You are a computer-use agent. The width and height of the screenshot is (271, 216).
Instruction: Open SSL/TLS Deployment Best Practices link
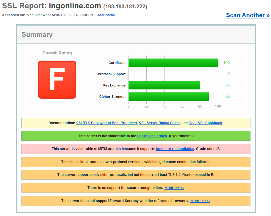pyautogui.click(x=106, y=123)
